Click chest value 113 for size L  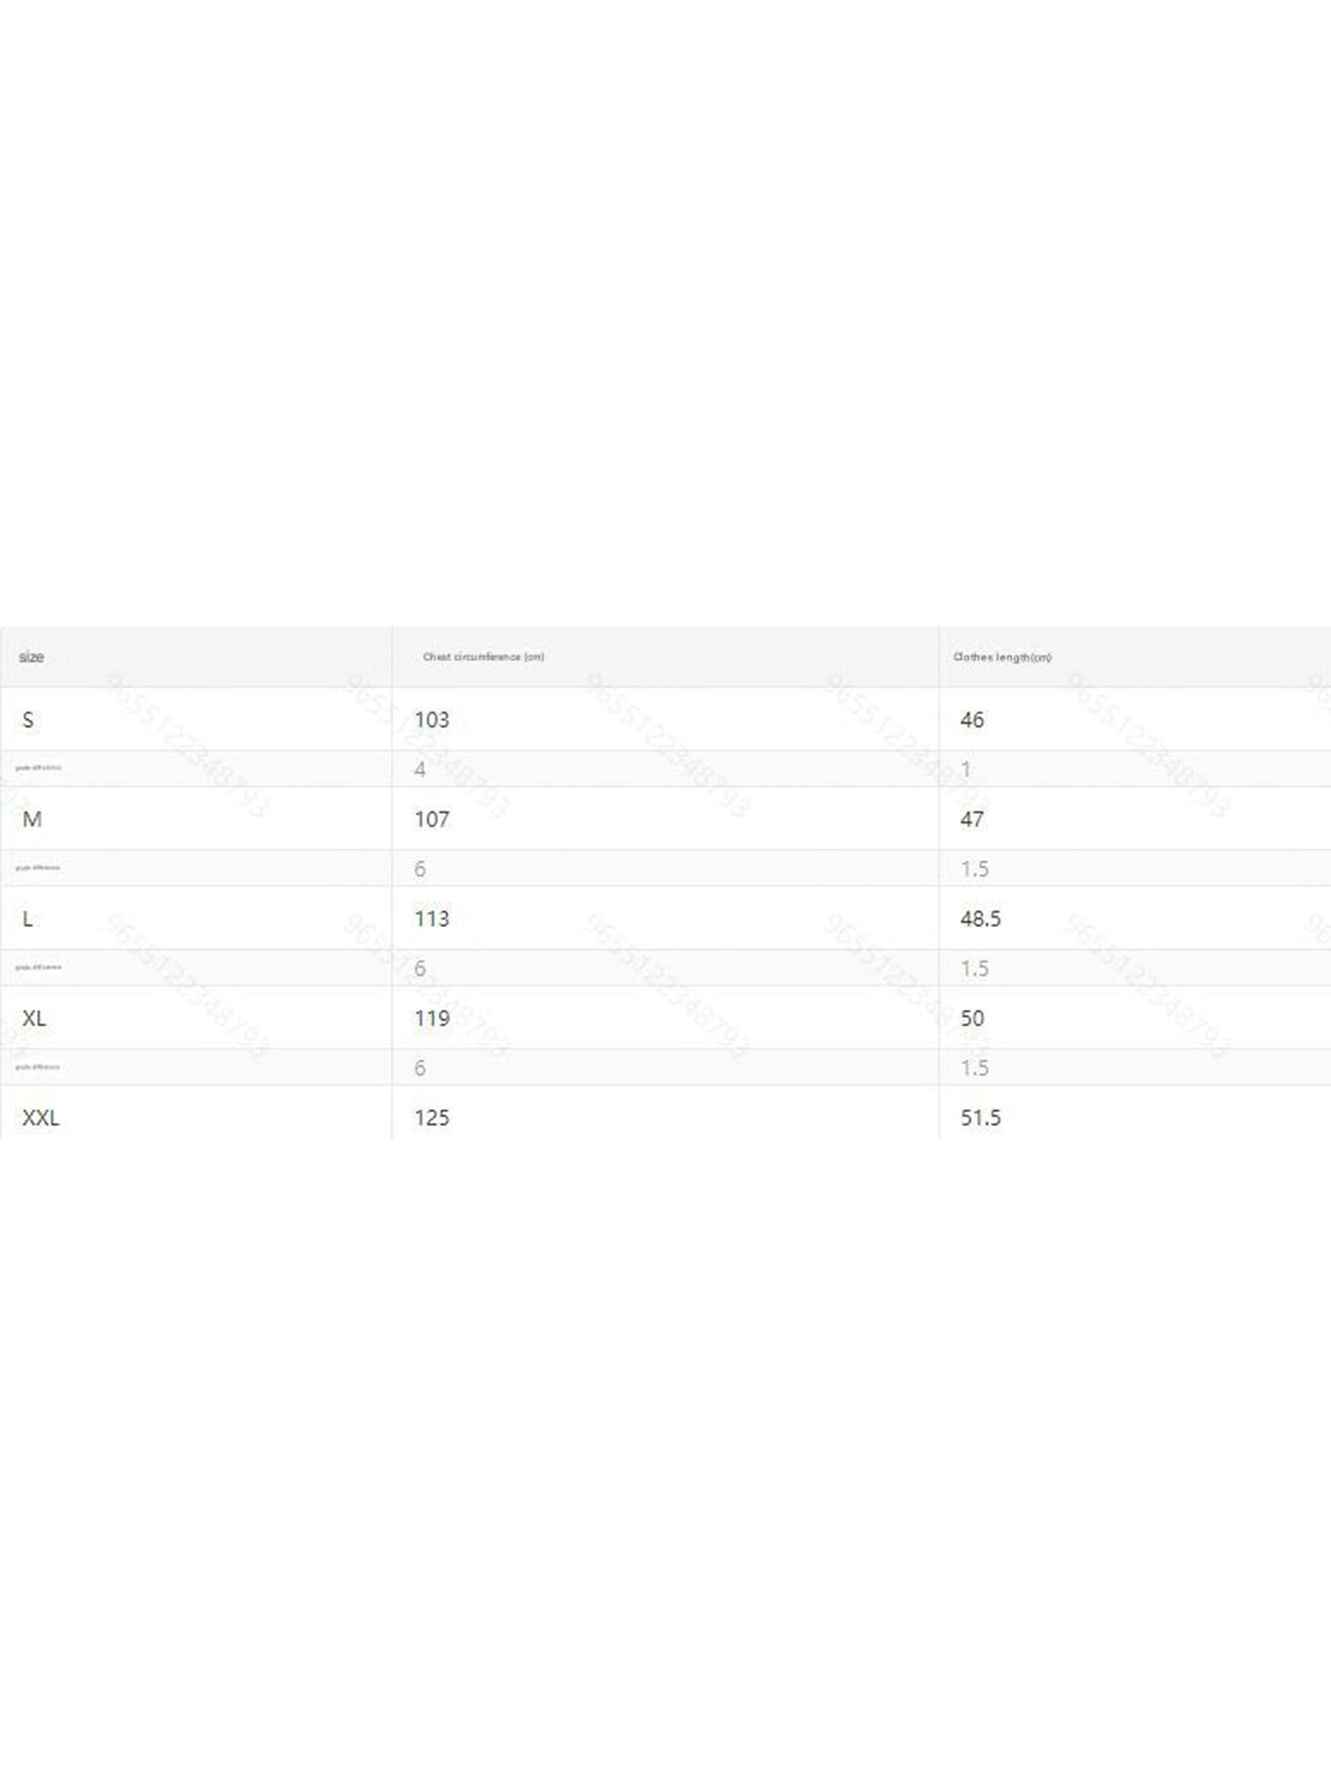click(432, 918)
